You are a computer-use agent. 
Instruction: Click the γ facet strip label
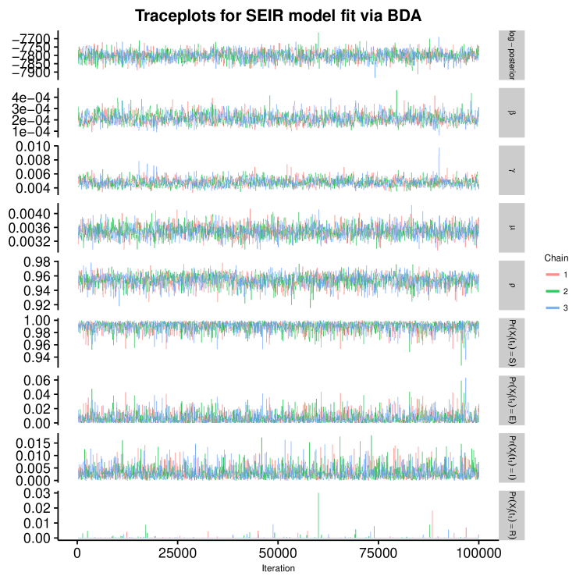pos(512,170)
